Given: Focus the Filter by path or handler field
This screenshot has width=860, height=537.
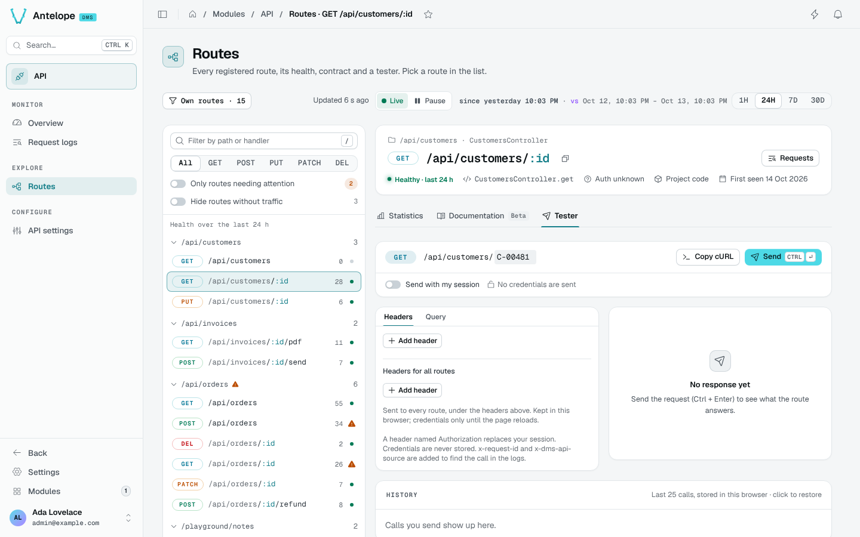Looking at the screenshot, I should click(x=264, y=141).
